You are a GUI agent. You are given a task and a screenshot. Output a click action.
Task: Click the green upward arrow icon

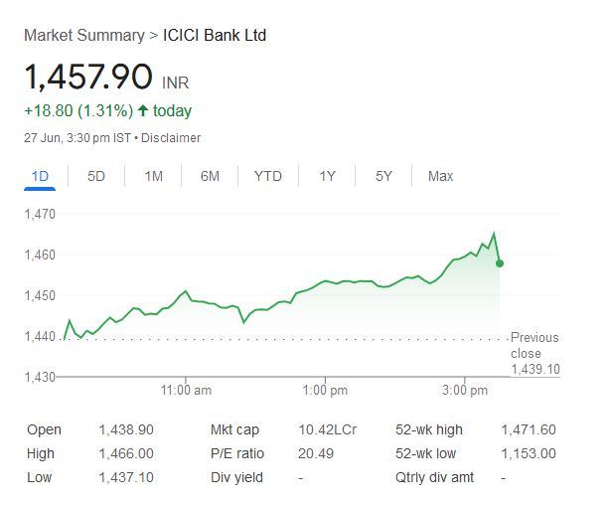pos(142,111)
